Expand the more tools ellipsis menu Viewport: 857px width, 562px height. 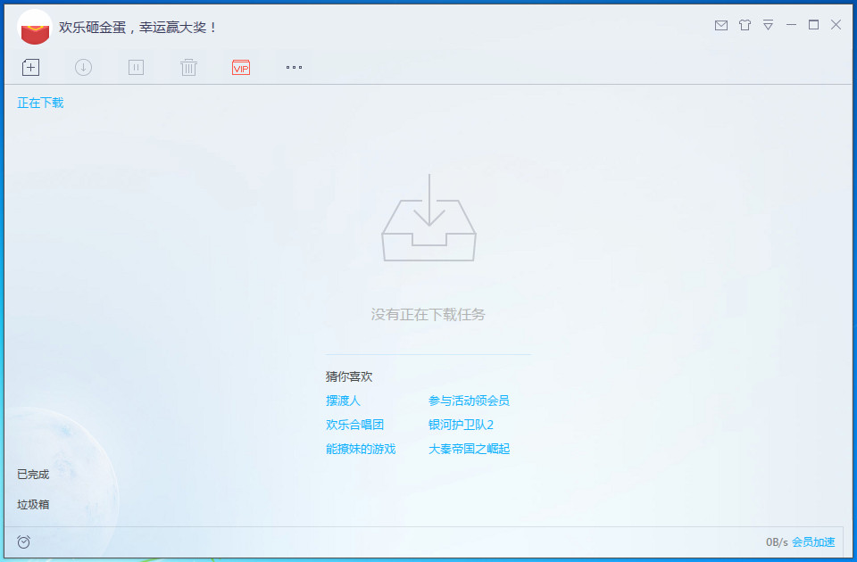pyautogui.click(x=293, y=67)
